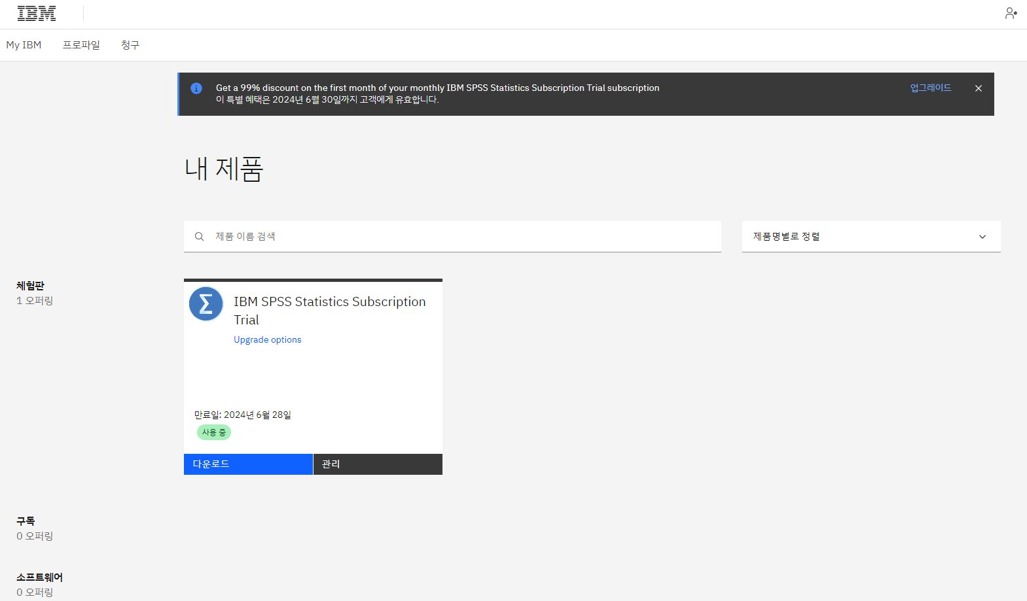The width and height of the screenshot is (1027, 601).
Task: Open the user account icon
Action: point(1011,13)
